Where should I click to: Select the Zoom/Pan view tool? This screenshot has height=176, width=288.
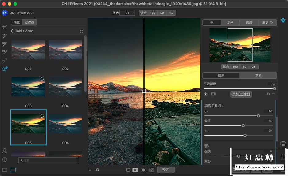click(x=5, y=69)
